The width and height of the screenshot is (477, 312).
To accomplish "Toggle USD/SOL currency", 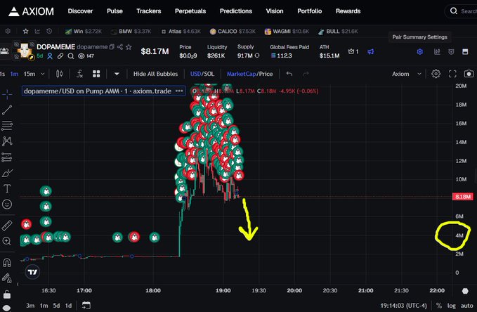I will click(x=202, y=74).
